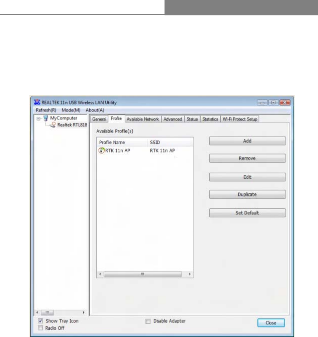Select the RTK 11n AP profile name
Viewport: 318px width, 337px height.
[x=118, y=151]
